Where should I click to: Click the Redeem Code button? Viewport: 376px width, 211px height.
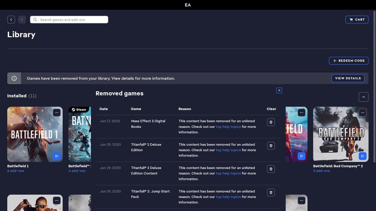(x=348, y=60)
